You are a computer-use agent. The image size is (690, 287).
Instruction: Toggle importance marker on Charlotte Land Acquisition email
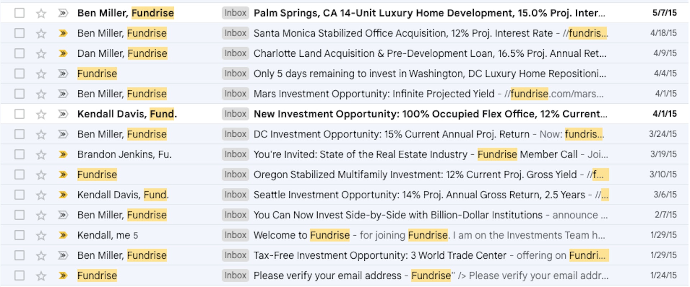coord(63,53)
